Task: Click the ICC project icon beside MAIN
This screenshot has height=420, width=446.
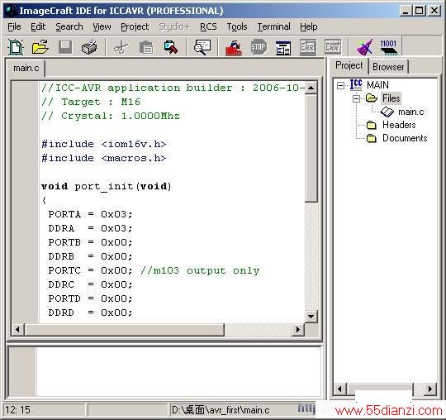Action: point(356,85)
